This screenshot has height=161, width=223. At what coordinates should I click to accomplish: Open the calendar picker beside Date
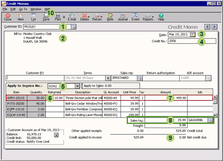[x=193, y=34]
